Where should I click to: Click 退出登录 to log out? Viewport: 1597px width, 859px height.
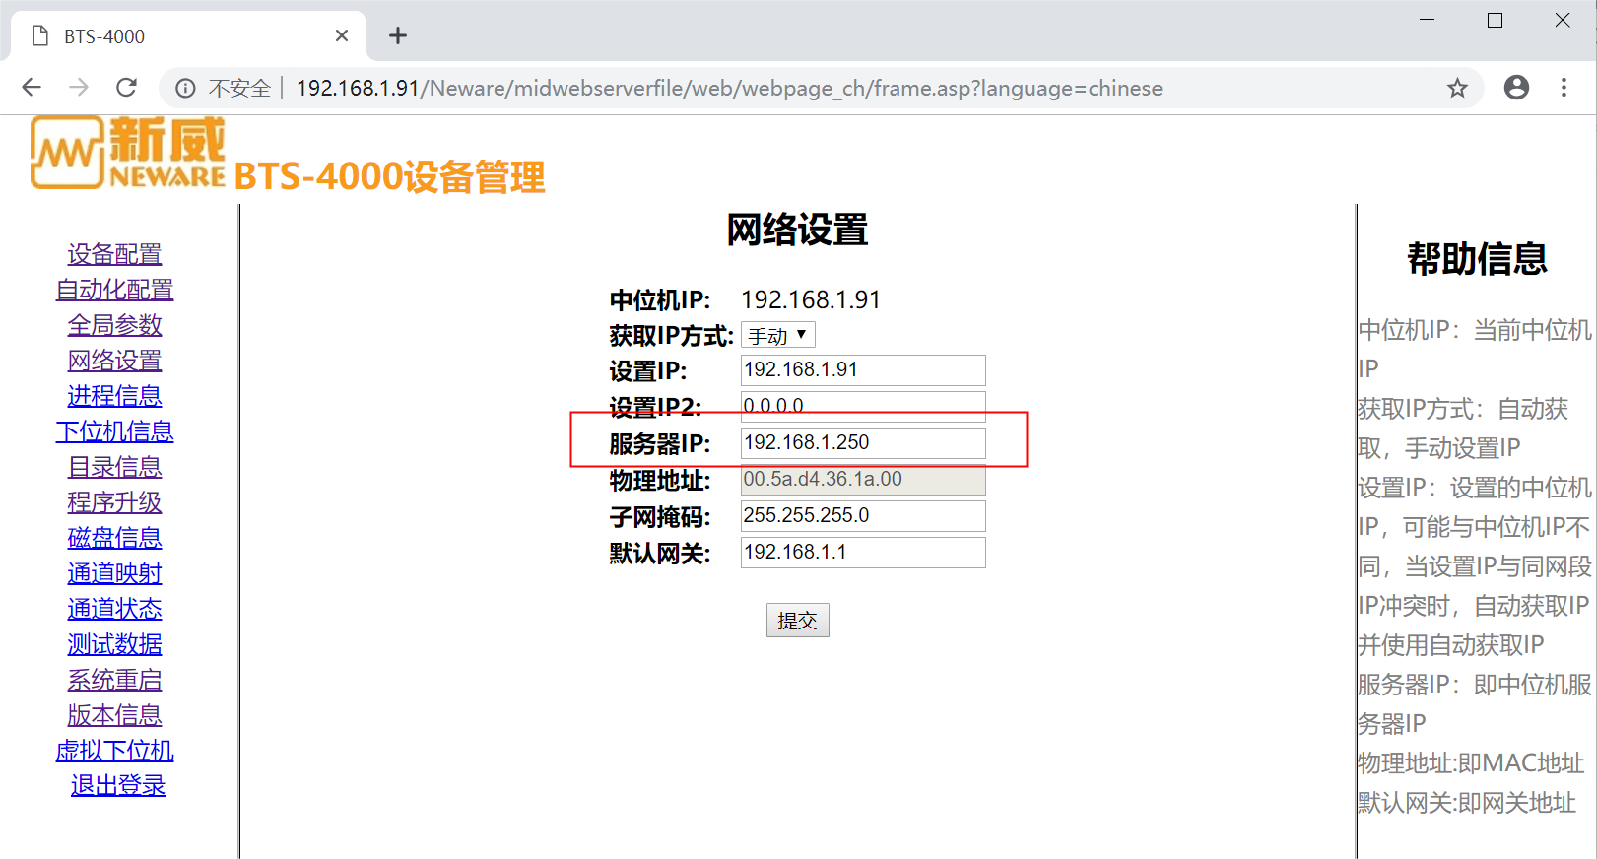coord(118,786)
